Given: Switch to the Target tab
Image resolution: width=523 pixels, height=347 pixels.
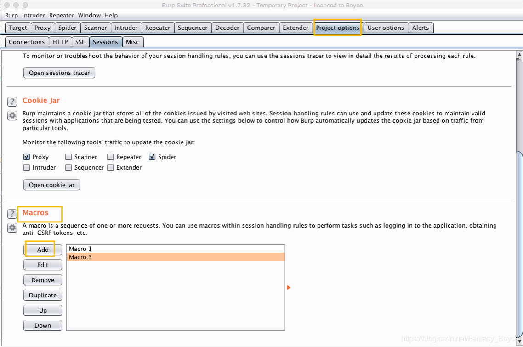Looking at the screenshot, I should coord(18,28).
